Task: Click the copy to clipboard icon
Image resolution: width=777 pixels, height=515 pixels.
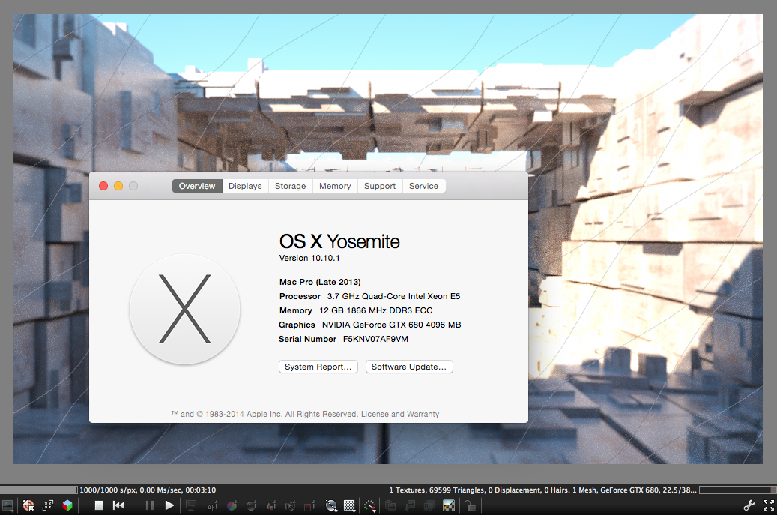Action: pos(390,505)
